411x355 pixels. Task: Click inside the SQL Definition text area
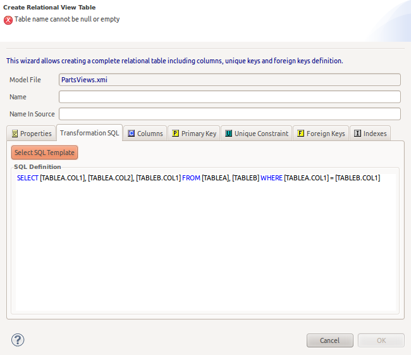coord(205,242)
